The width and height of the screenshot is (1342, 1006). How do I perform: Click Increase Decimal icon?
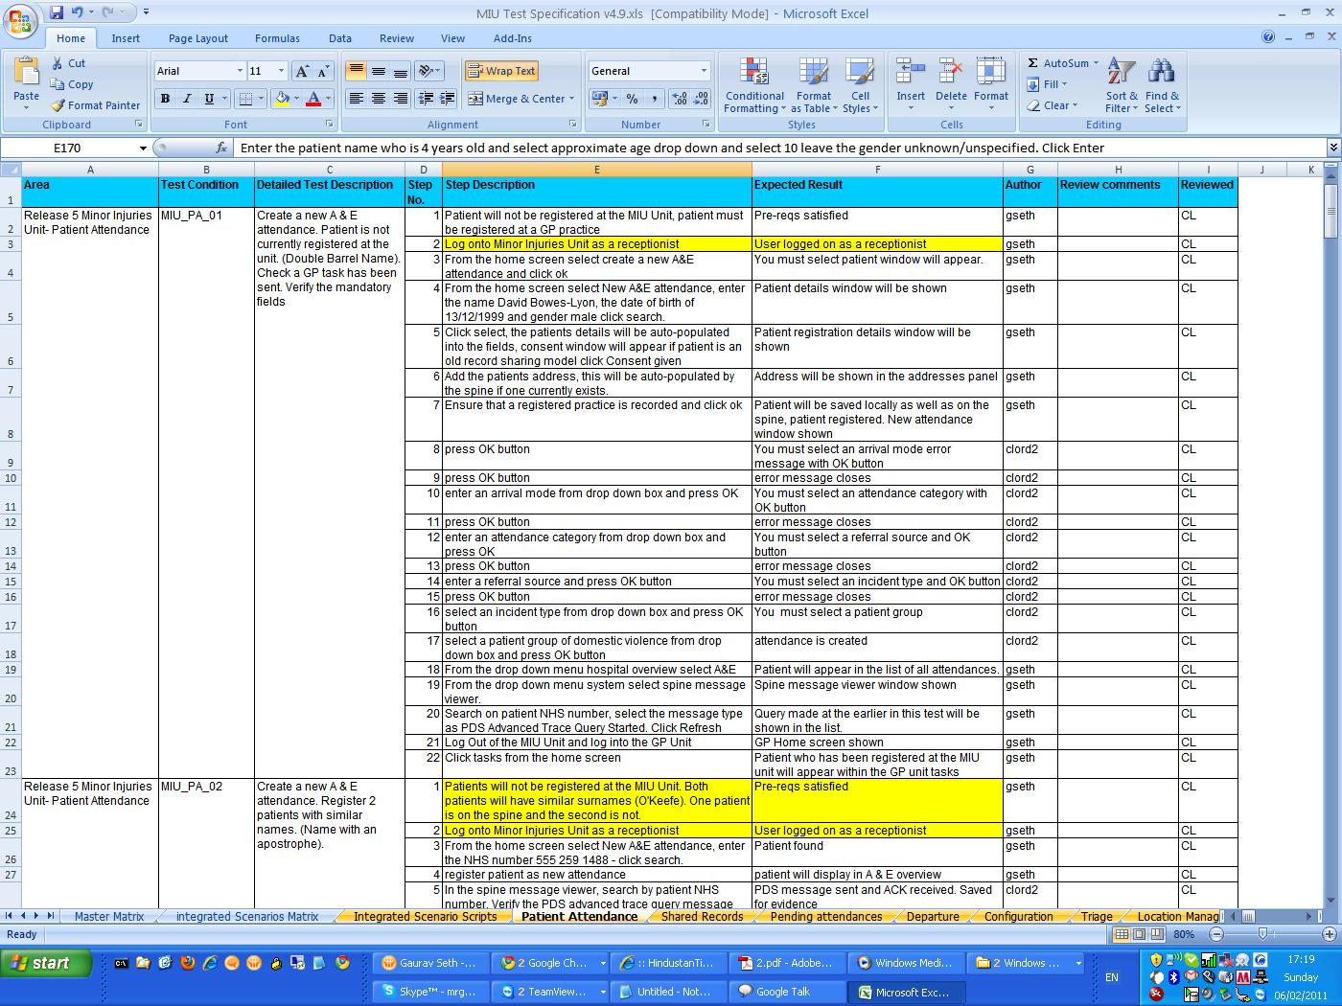[680, 99]
